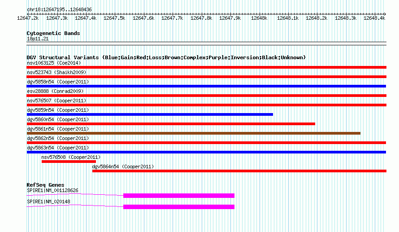This screenshot has height=232, width=399.
Task: Select the short nsv576508 red bar
Action: (69, 162)
